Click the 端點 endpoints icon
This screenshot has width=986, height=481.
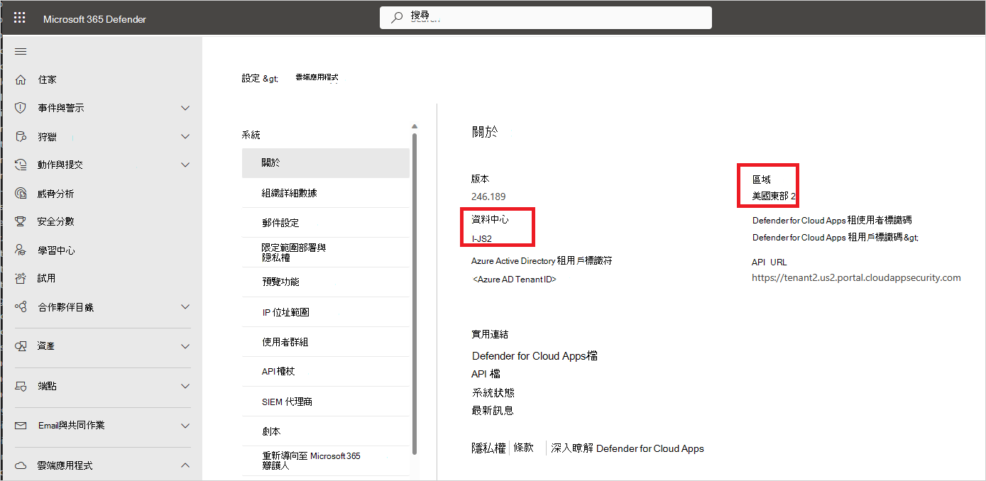21,387
